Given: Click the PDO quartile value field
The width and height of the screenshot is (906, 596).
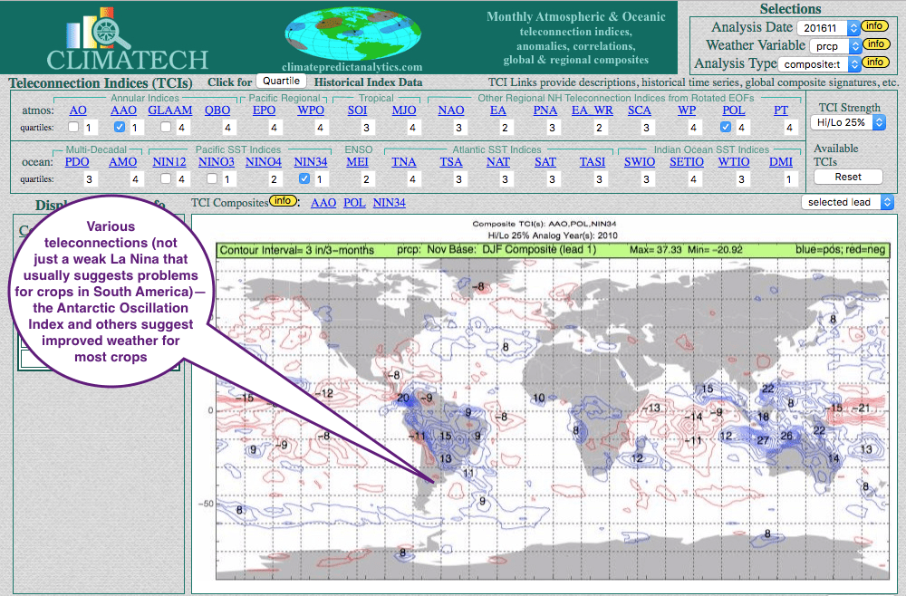Looking at the screenshot, I should [x=89, y=179].
